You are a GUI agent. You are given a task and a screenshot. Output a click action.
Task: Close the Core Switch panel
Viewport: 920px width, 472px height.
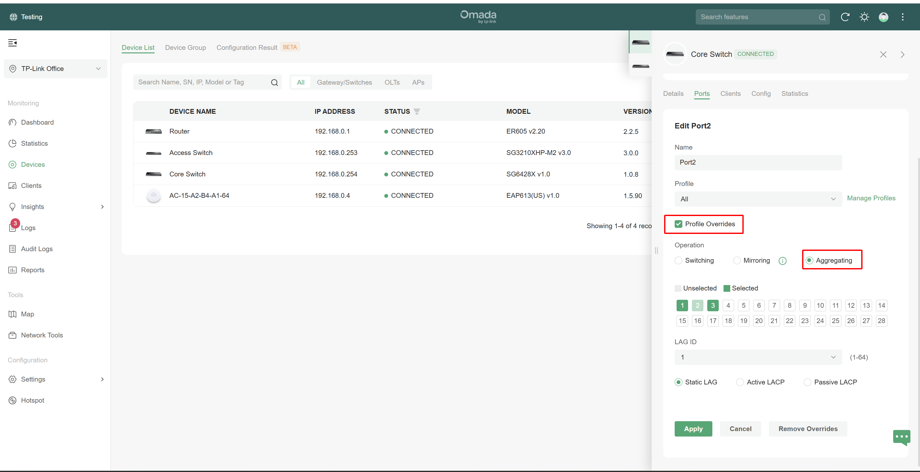[883, 54]
